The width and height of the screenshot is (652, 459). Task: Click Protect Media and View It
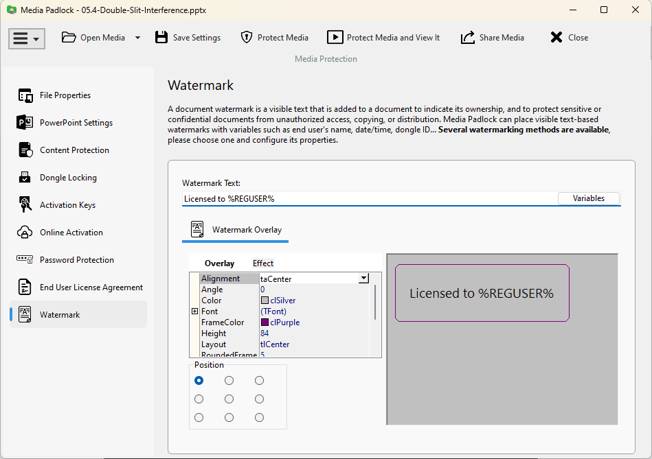pos(383,38)
